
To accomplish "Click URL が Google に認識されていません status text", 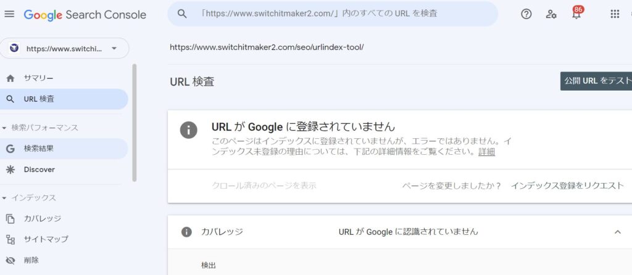I will click(408, 232).
